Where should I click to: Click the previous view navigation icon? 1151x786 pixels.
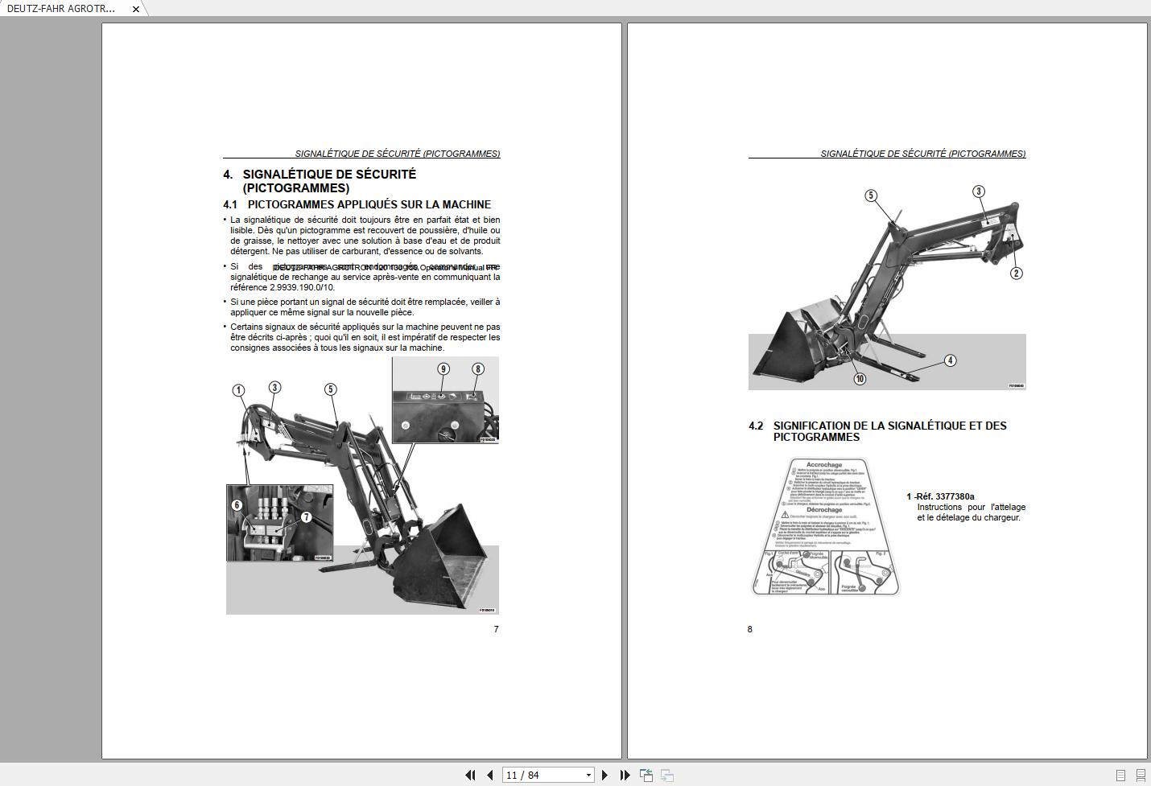(x=646, y=776)
